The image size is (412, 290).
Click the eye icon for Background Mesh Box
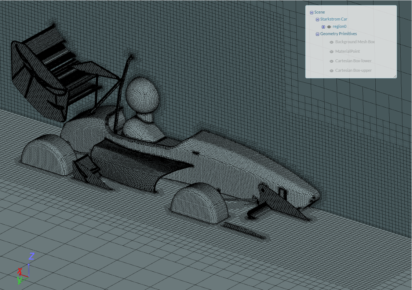(x=332, y=42)
